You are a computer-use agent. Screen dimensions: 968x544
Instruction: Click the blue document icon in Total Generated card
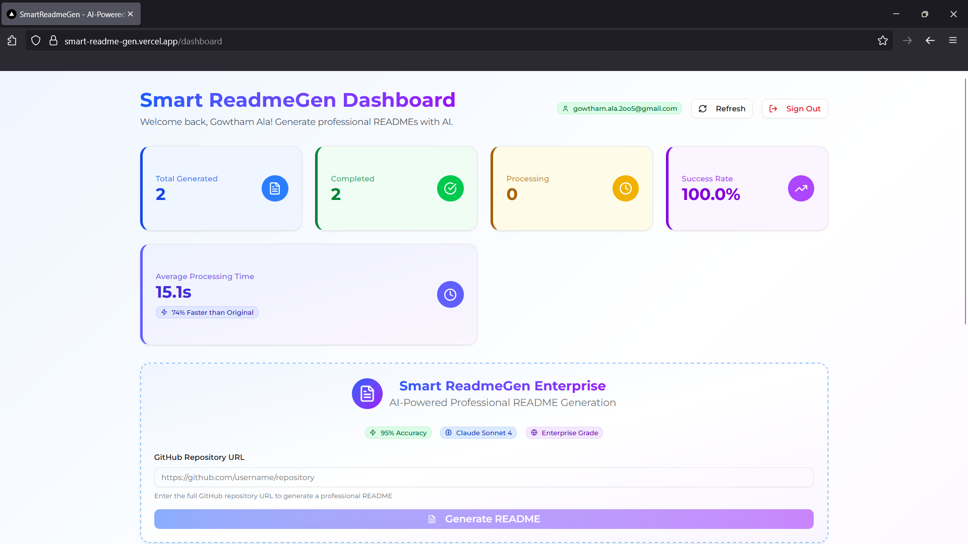[x=275, y=188]
